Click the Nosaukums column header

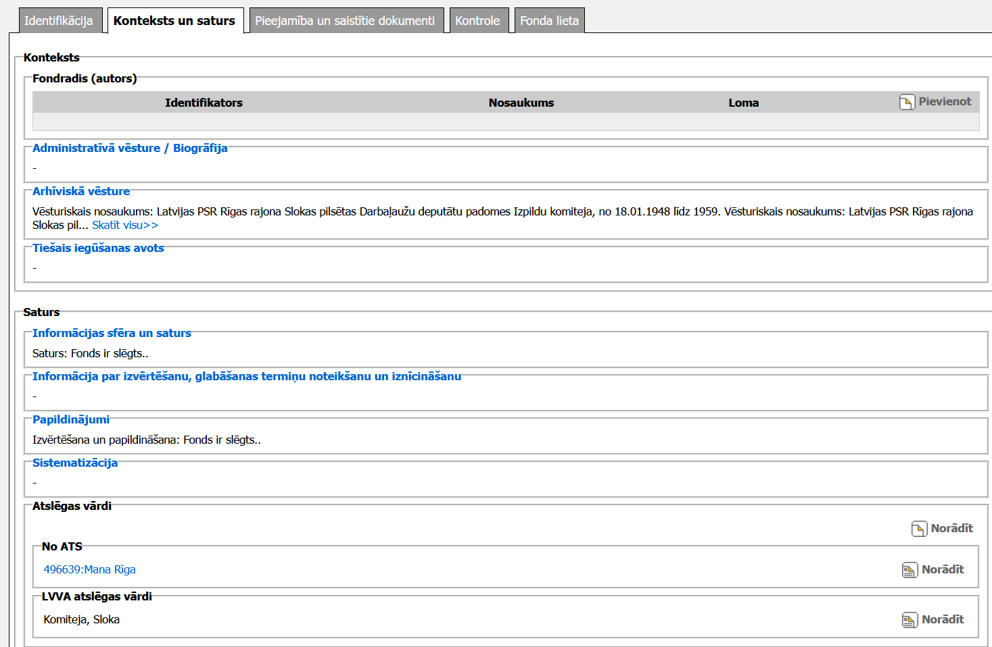521,103
